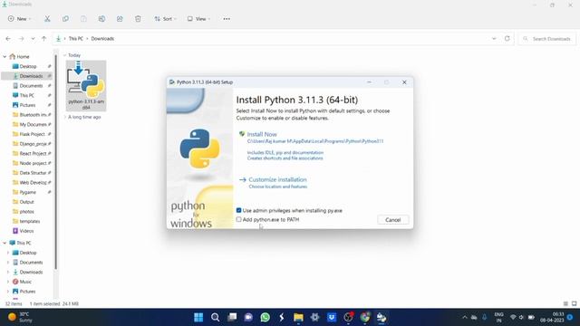580x326 pixels.
Task: Click Python installer taskbar icon
Action: pyautogui.click(x=382, y=317)
